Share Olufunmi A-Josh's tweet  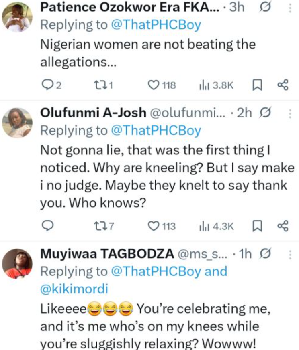click(283, 226)
